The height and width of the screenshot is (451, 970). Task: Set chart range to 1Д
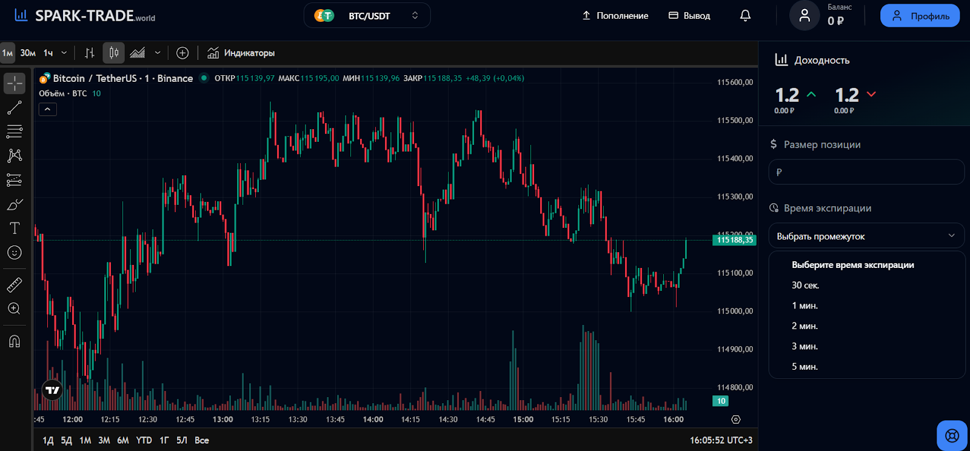[48, 440]
